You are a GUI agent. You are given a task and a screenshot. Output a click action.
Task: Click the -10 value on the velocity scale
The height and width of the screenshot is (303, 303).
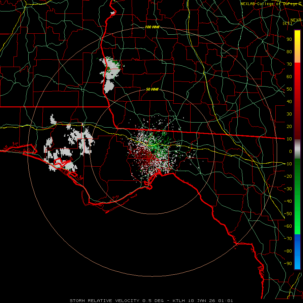click(x=288, y=164)
